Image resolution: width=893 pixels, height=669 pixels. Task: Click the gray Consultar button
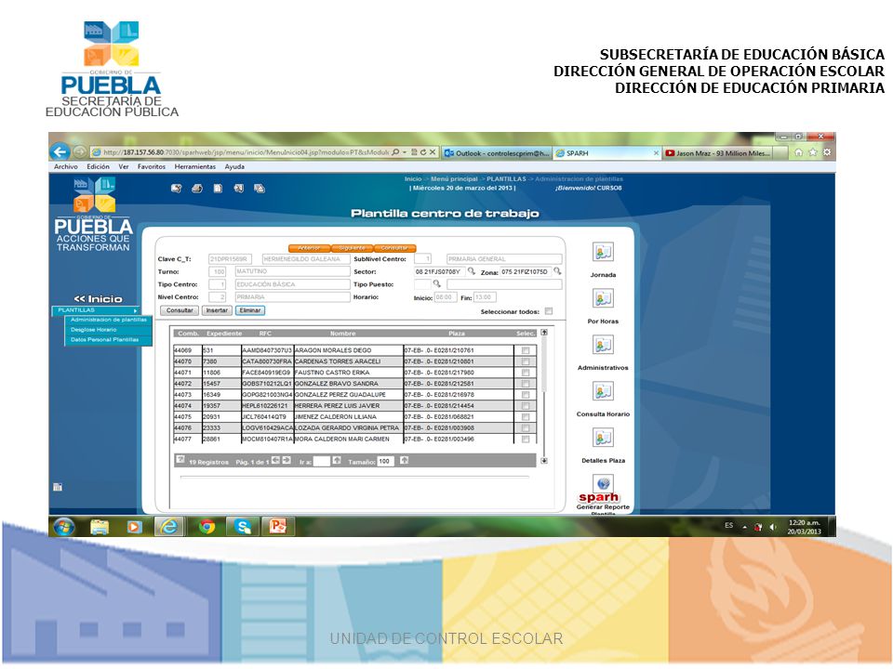coord(180,310)
